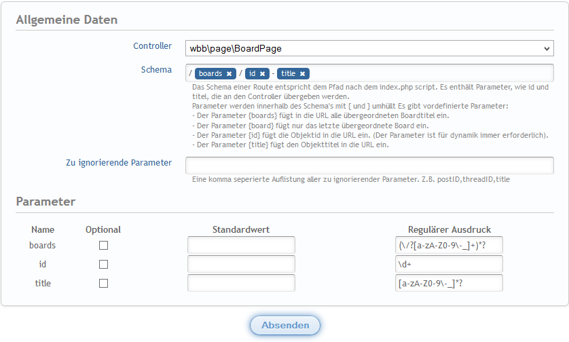Remove the id tag from Schema
569x342 pixels.
point(262,73)
